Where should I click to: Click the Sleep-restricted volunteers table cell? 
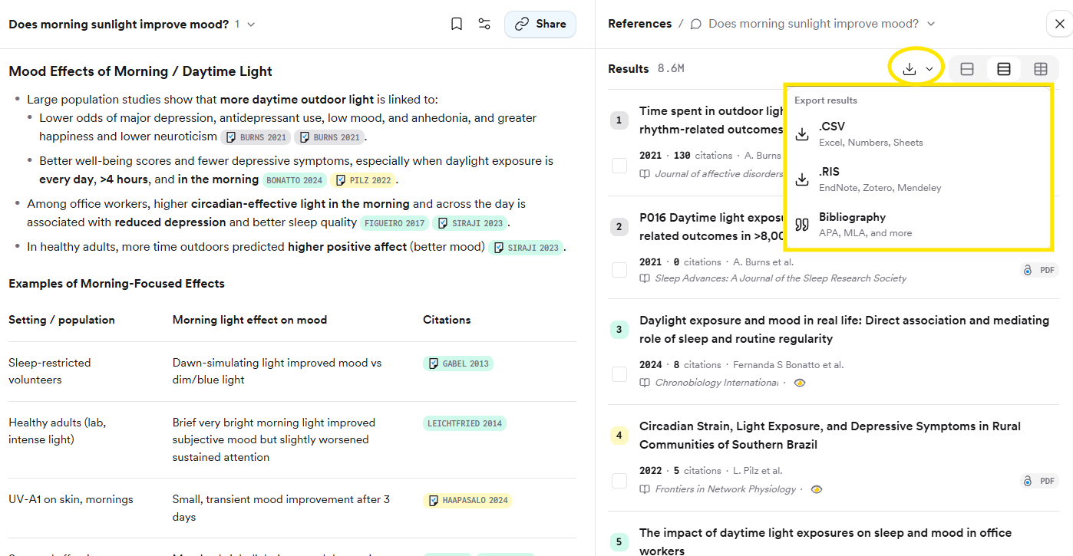[x=50, y=371]
